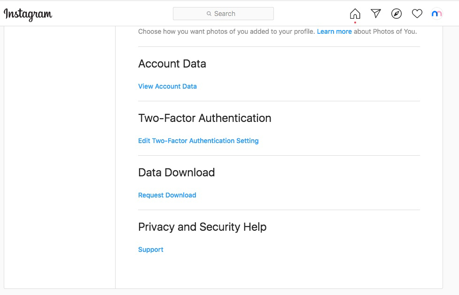Click the red notification dot below Home
The image size is (459, 295).
click(355, 23)
